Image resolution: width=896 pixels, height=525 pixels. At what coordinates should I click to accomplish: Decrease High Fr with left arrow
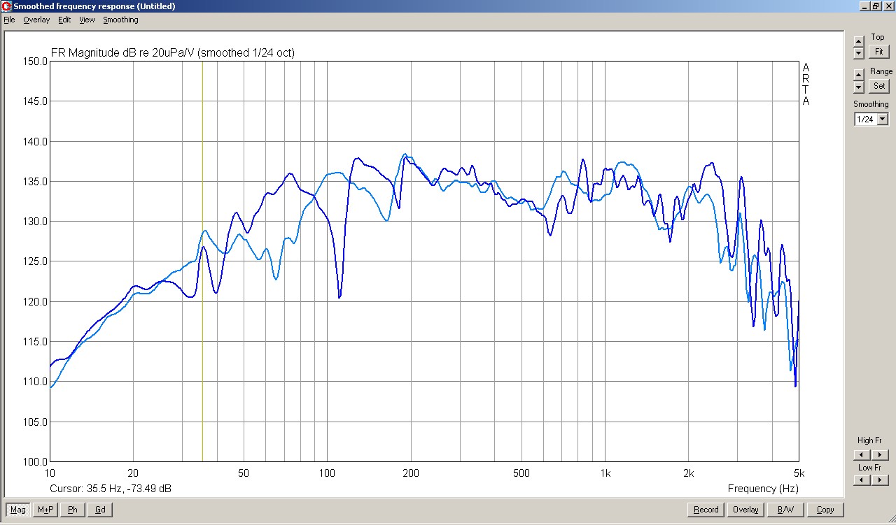860,455
